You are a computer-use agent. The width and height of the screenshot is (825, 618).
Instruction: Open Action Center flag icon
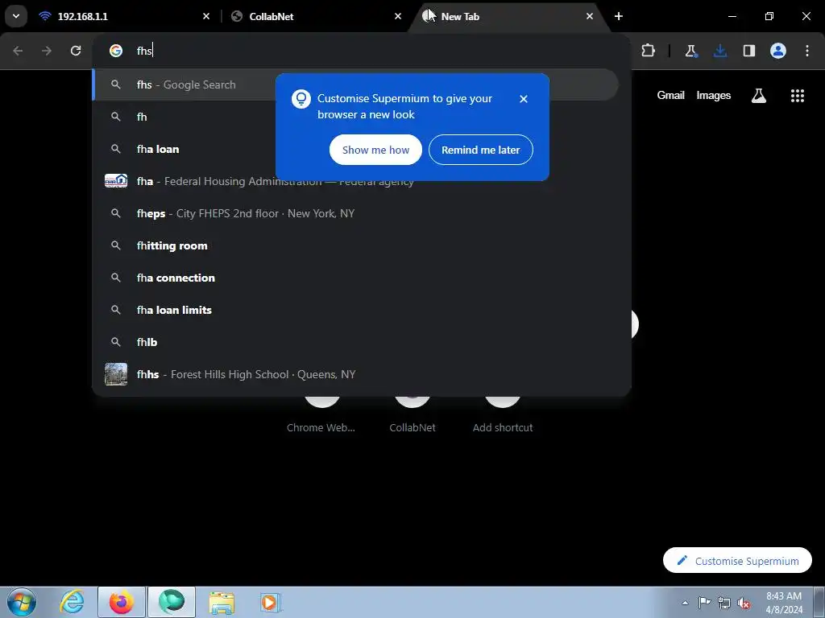(x=704, y=603)
